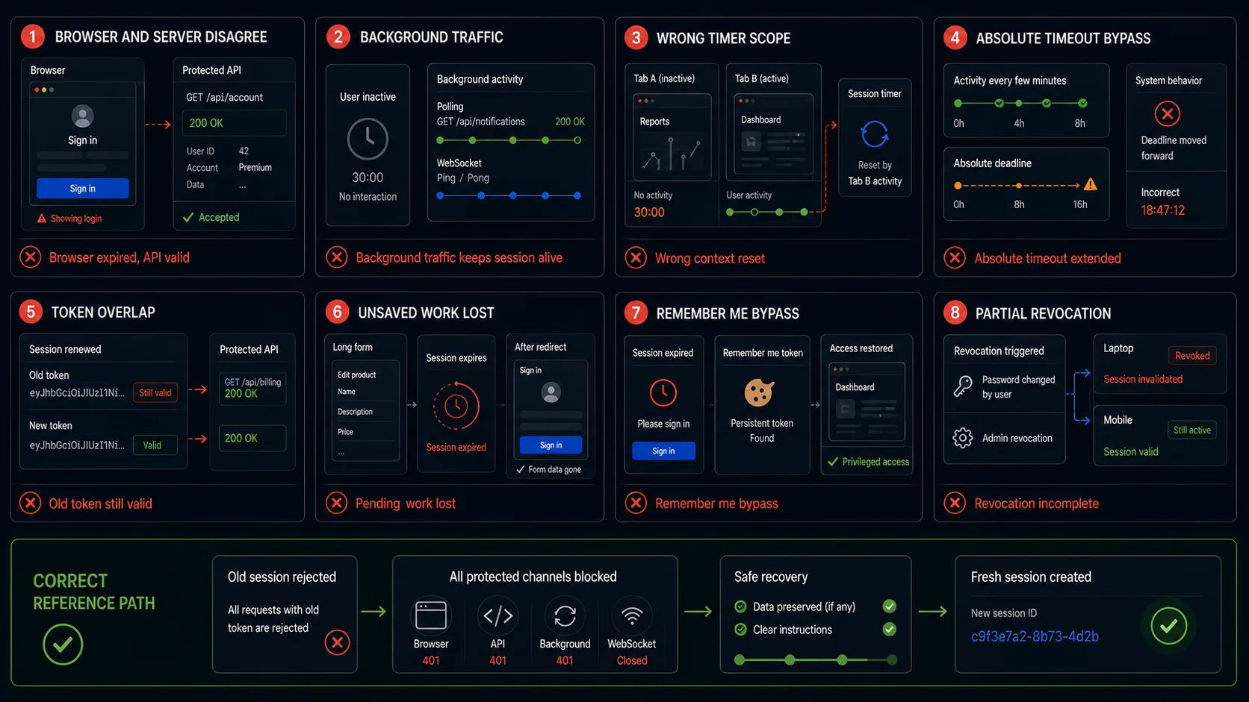Click the warning triangle on the Absolute deadline timeline
This screenshot has height=702, width=1249.
[1091, 184]
